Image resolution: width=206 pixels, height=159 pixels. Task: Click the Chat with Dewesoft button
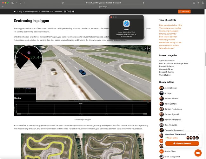coord(182,143)
